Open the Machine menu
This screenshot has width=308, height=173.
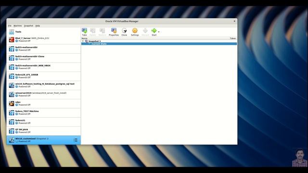point(18,25)
